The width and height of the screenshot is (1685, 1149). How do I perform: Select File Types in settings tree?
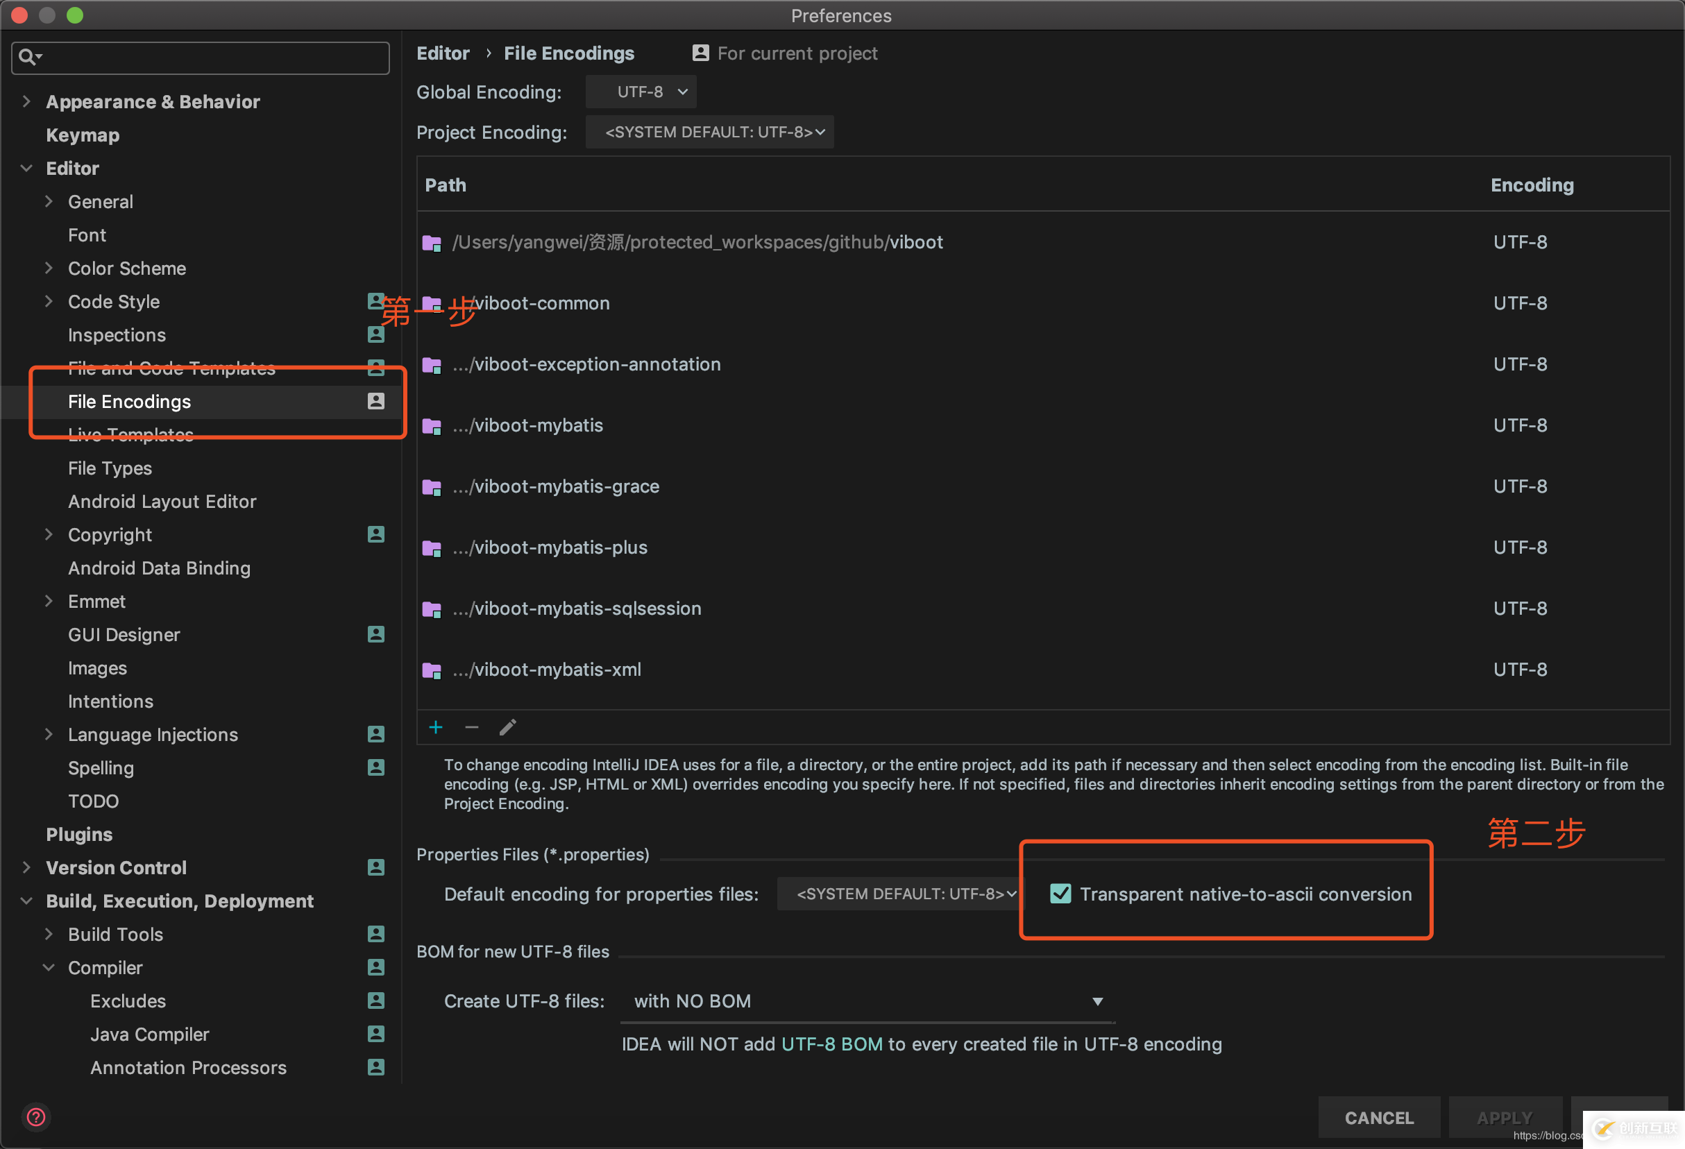pos(110,468)
